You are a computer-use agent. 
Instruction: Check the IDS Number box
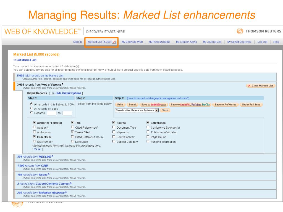pos(34,141)
